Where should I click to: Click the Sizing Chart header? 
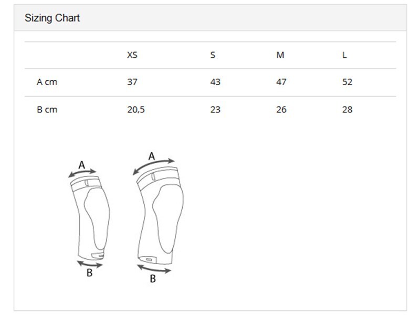click(52, 18)
